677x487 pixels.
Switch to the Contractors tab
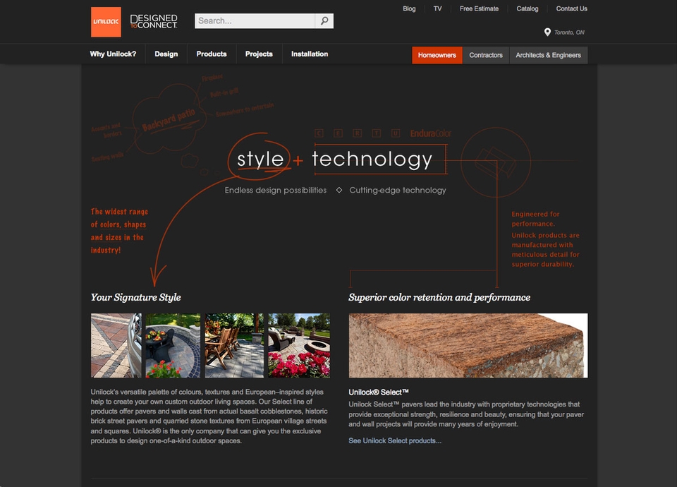(x=486, y=55)
